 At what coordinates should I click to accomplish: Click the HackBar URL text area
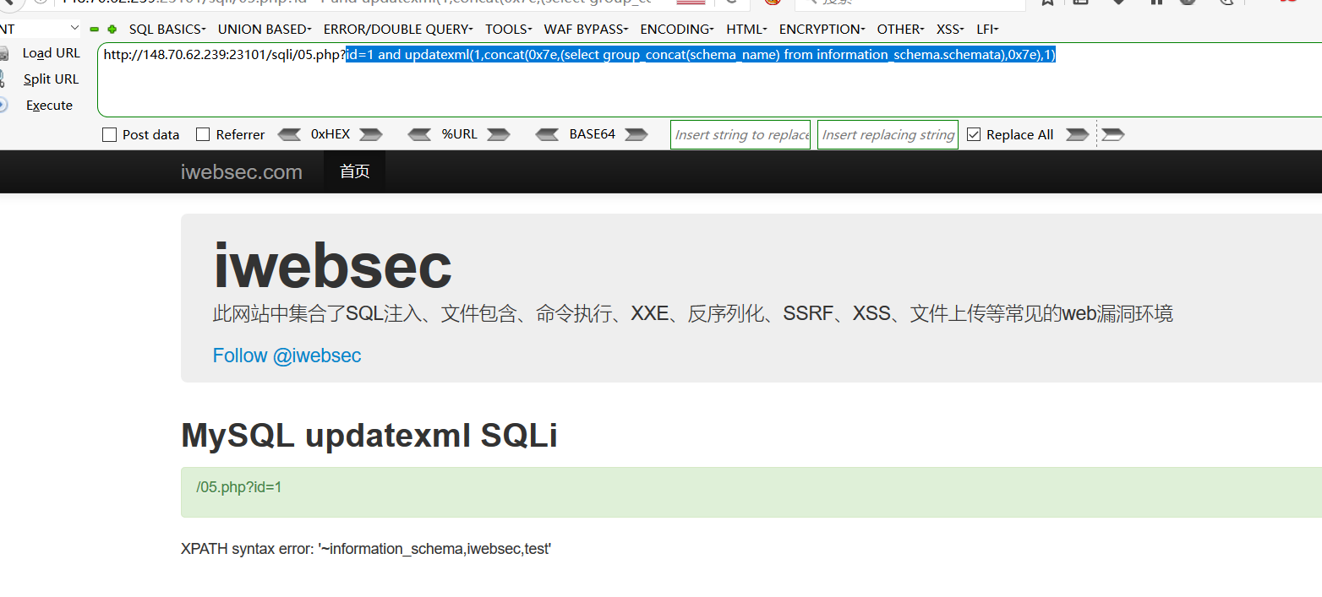coord(710,80)
